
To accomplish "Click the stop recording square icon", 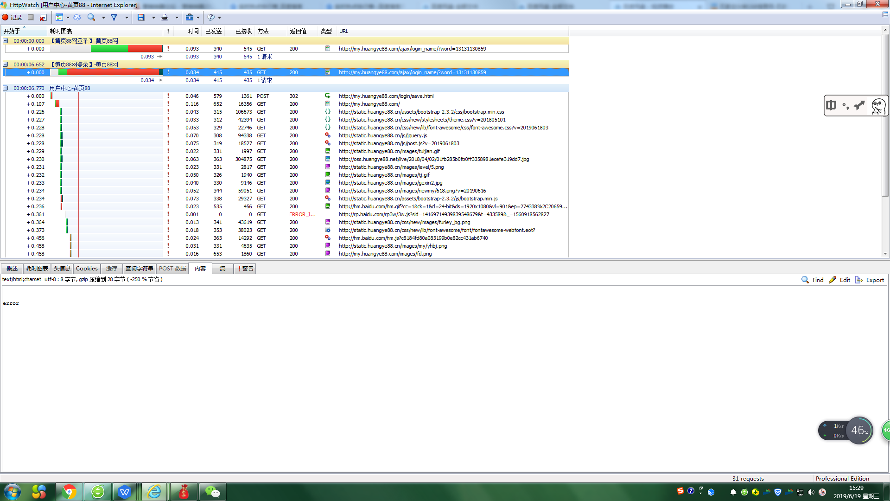I will pos(31,17).
